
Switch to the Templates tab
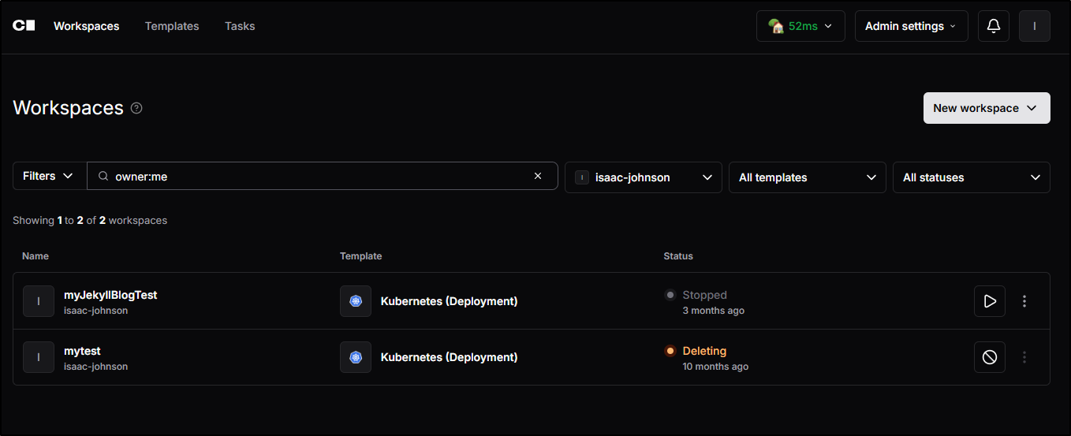[x=172, y=26]
